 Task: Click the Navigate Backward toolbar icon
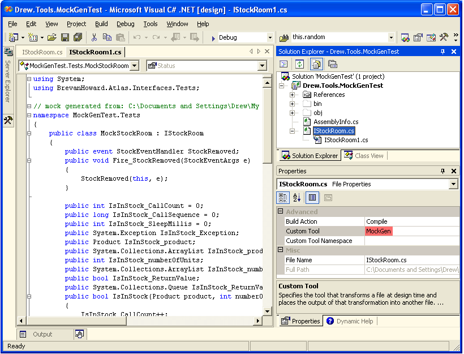pyautogui.click(x=175, y=37)
